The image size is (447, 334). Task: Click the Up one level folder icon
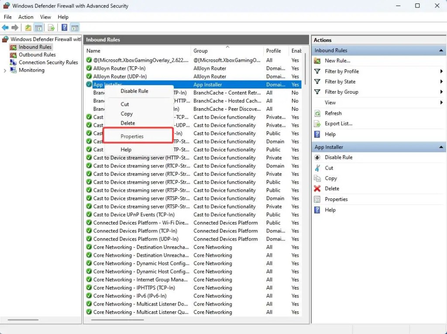click(28, 27)
